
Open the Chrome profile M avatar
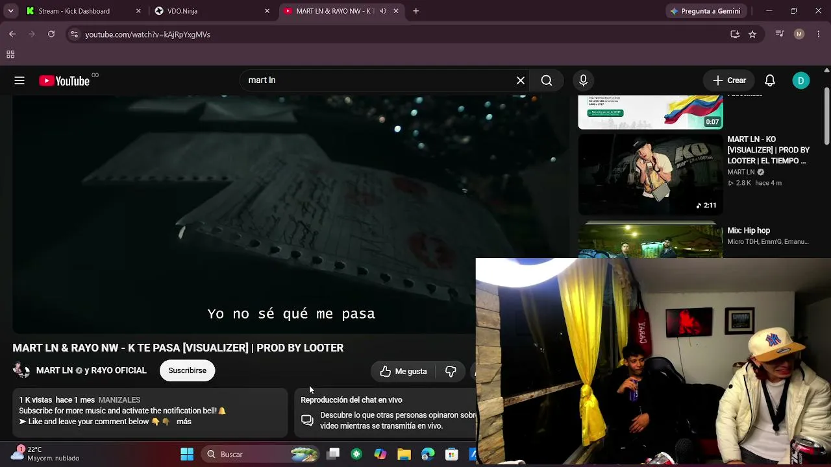click(799, 34)
